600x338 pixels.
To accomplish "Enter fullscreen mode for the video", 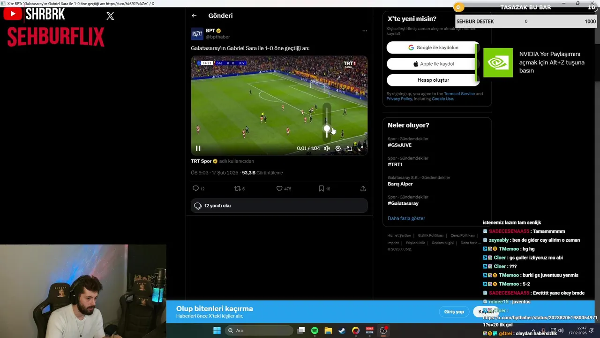I will click(360, 148).
